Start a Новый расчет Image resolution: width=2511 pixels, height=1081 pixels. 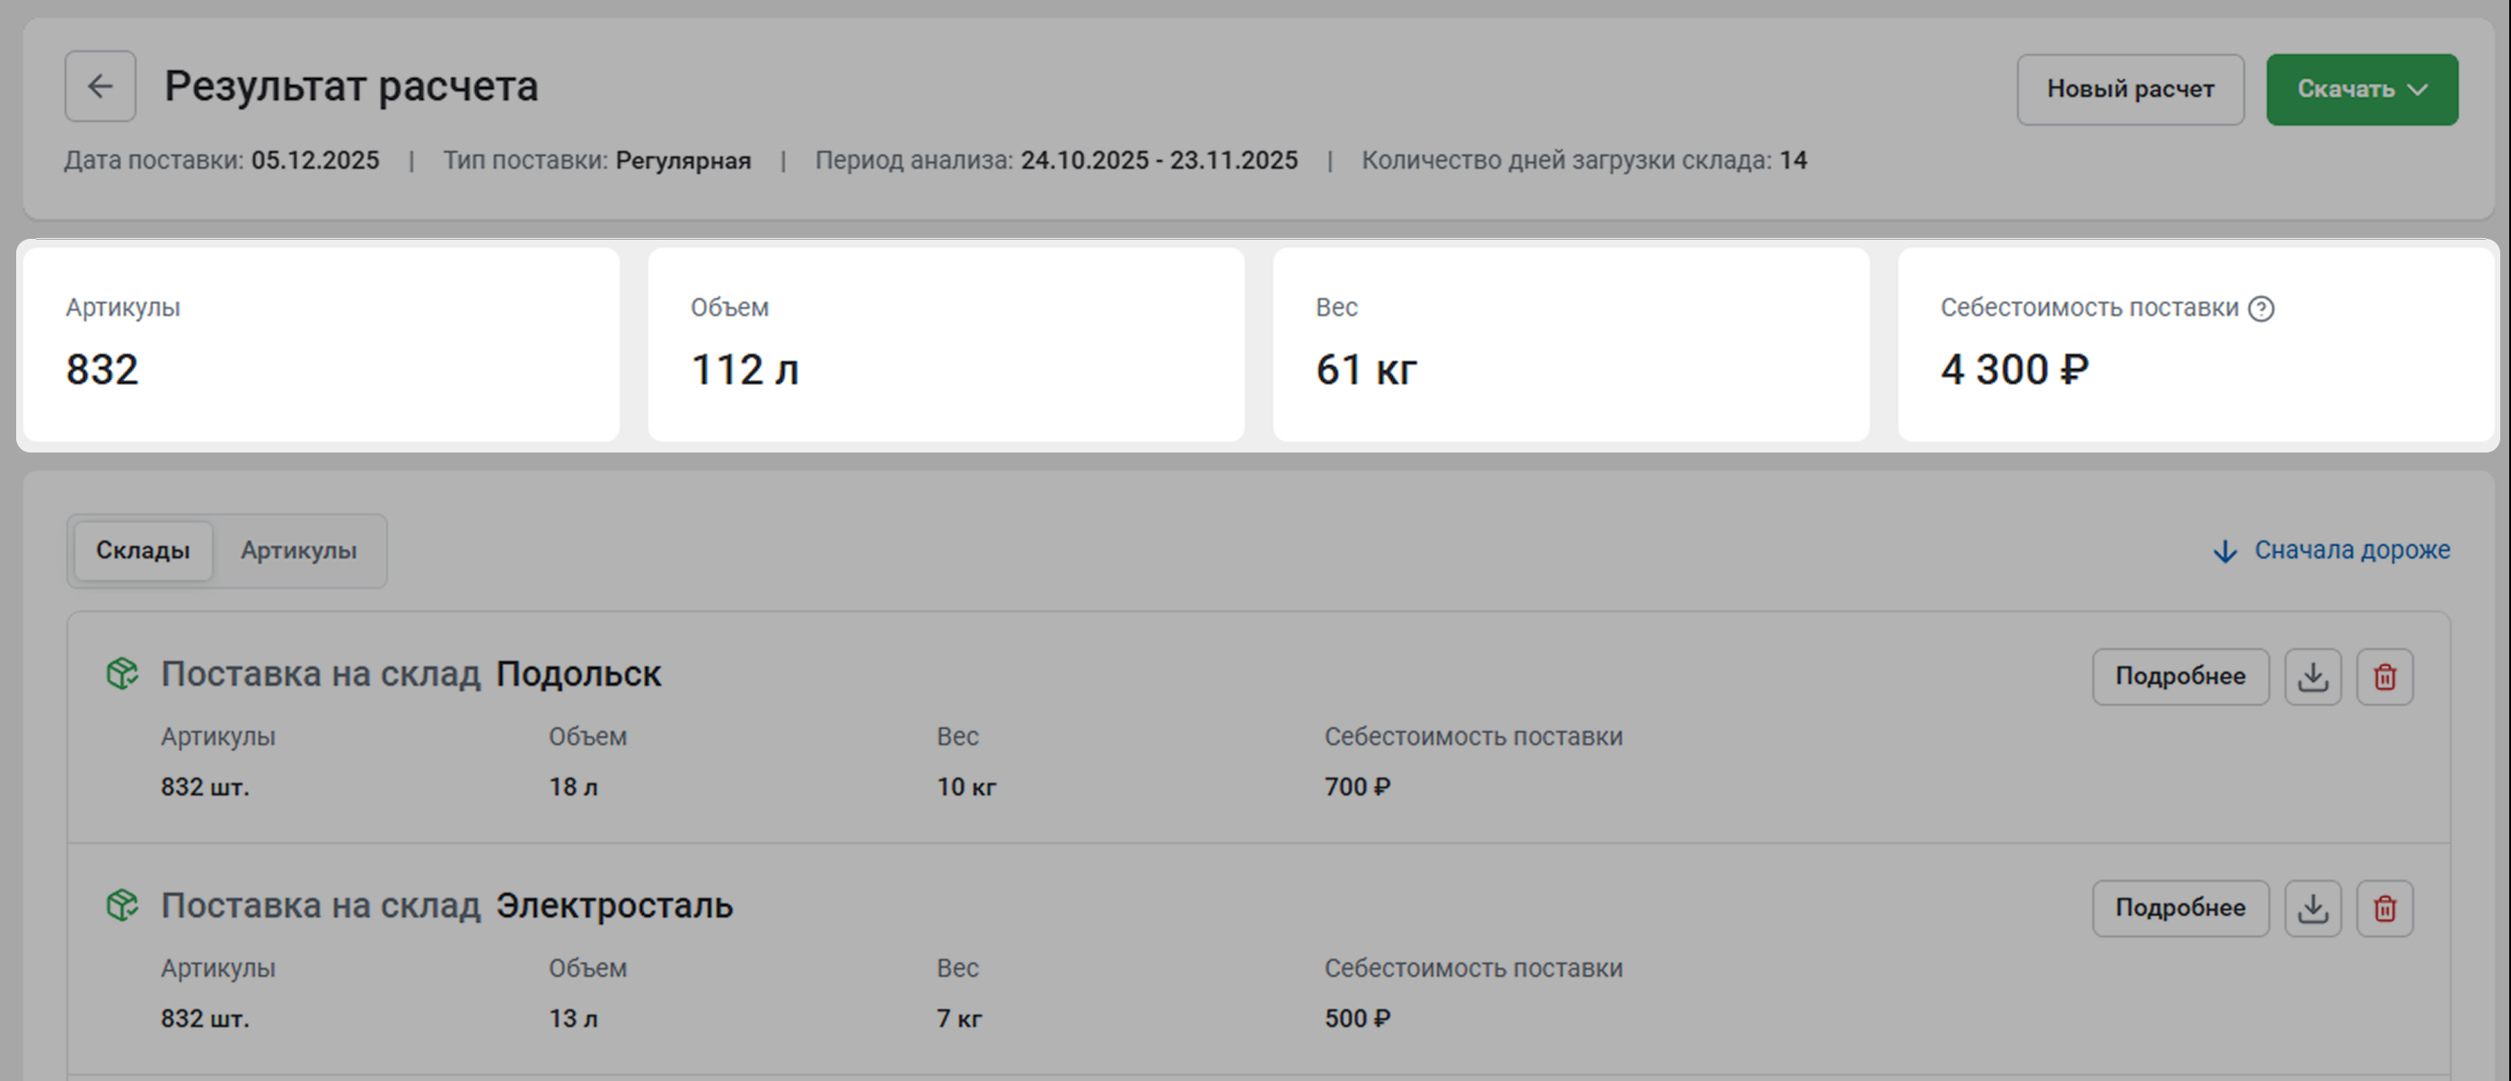pyautogui.click(x=2130, y=90)
